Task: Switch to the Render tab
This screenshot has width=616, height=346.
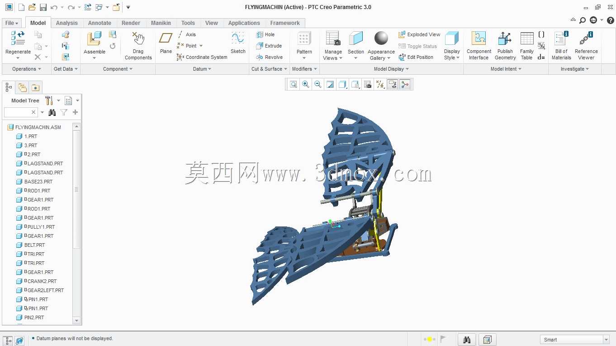Action: (x=131, y=23)
